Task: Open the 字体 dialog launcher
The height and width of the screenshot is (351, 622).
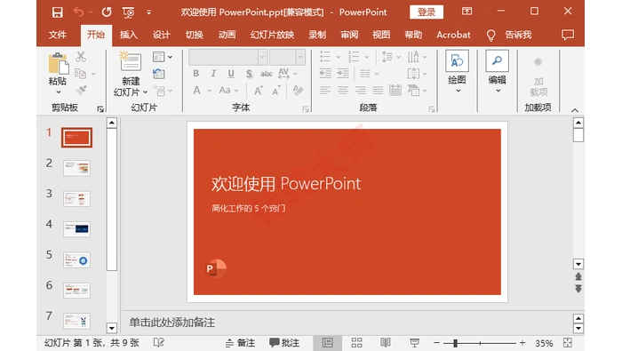Action: click(x=306, y=109)
